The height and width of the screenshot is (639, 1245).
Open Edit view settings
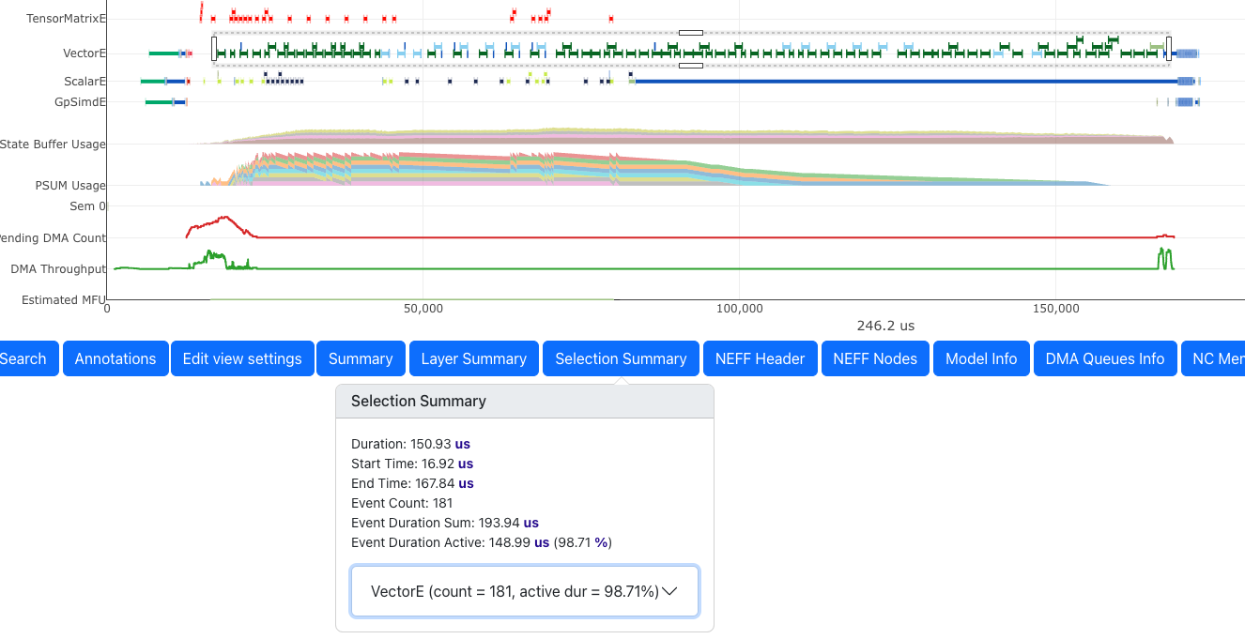click(x=242, y=358)
